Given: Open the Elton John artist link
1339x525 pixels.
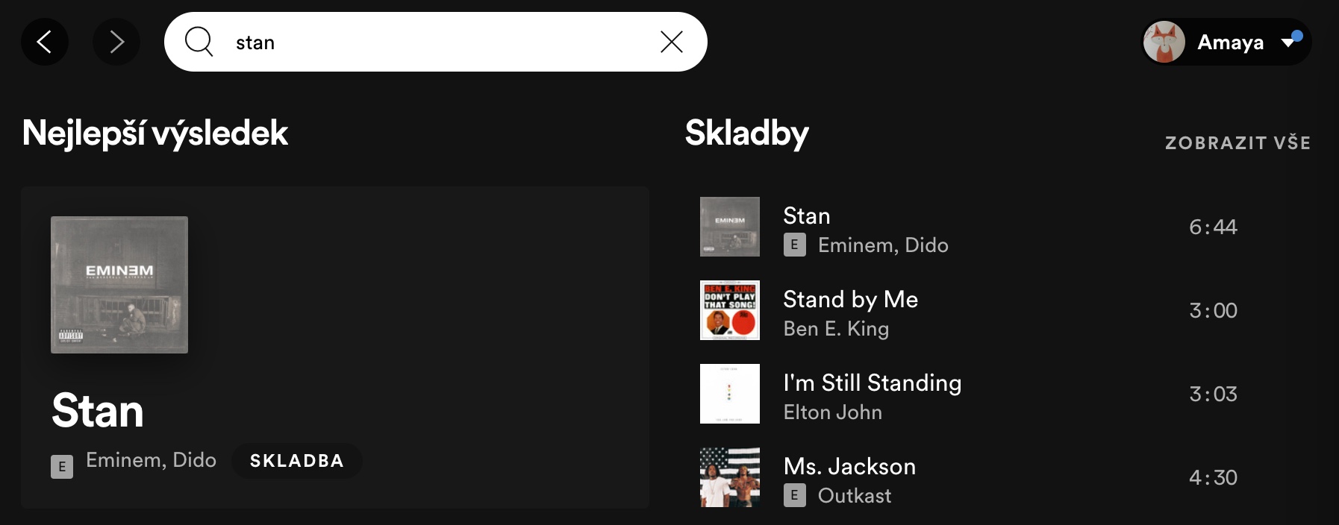Looking at the screenshot, I should coord(832,412).
